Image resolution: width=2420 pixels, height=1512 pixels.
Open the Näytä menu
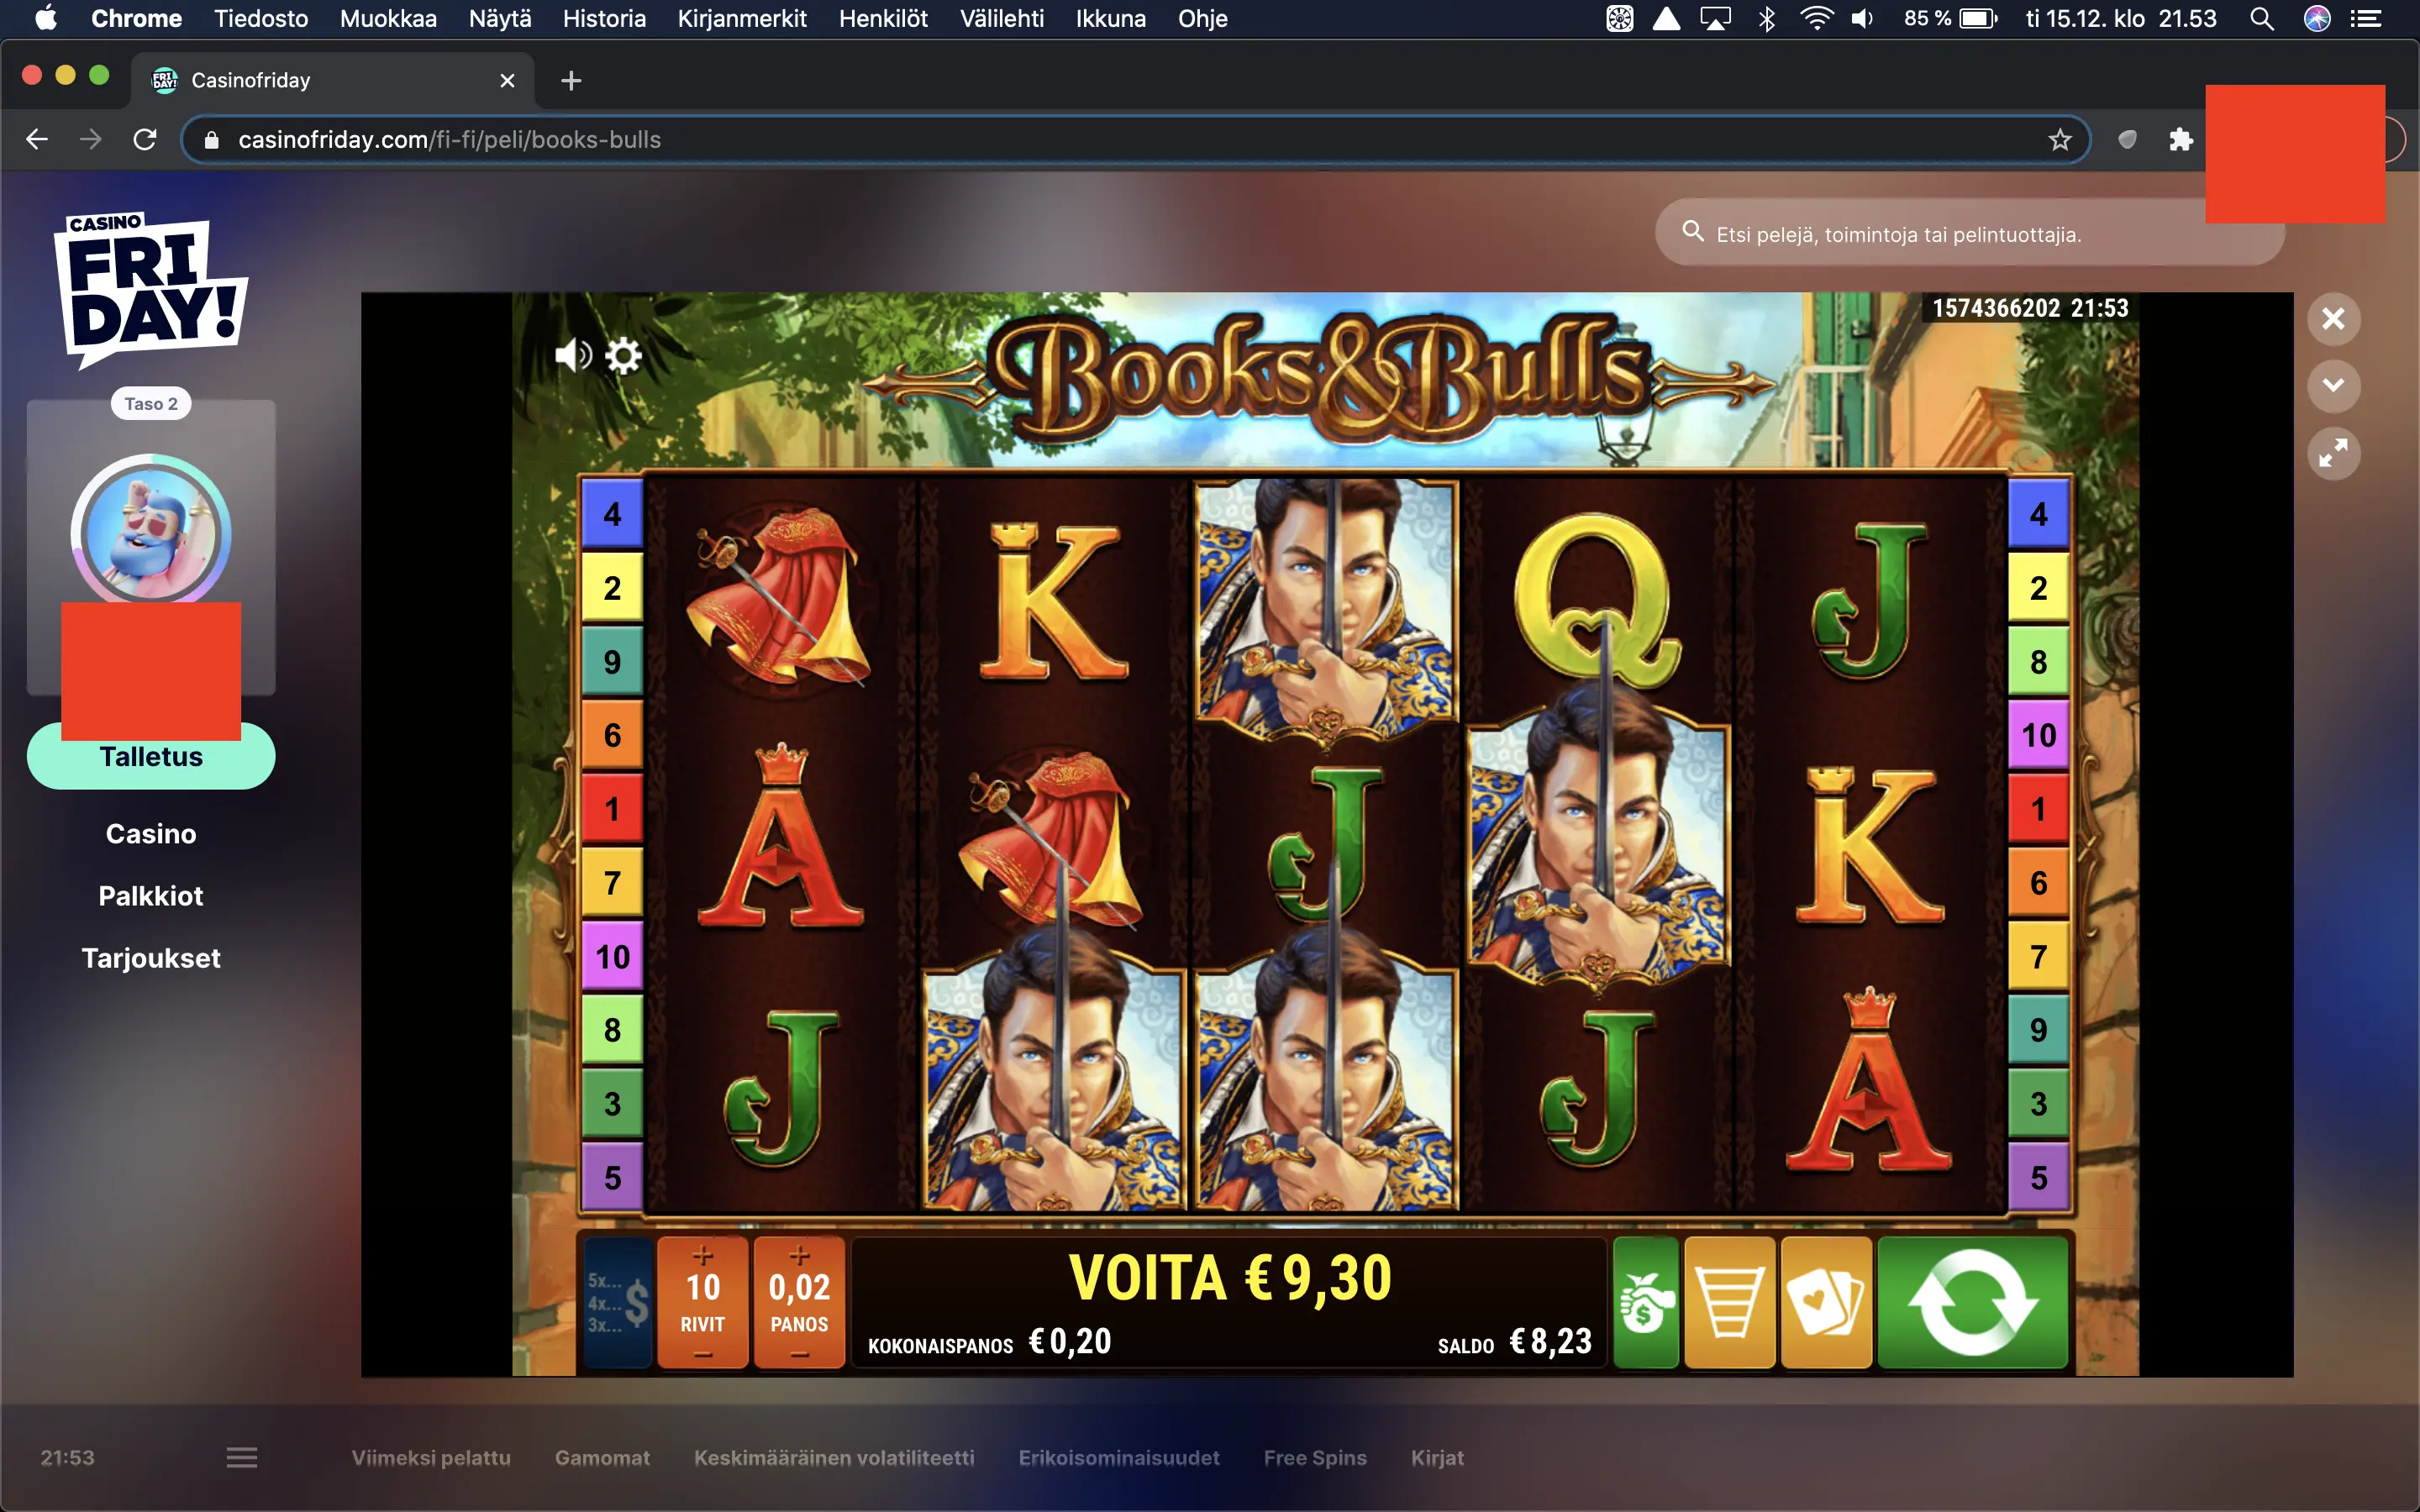click(500, 18)
